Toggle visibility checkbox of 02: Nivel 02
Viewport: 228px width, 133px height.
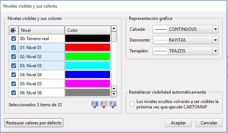(13, 57)
